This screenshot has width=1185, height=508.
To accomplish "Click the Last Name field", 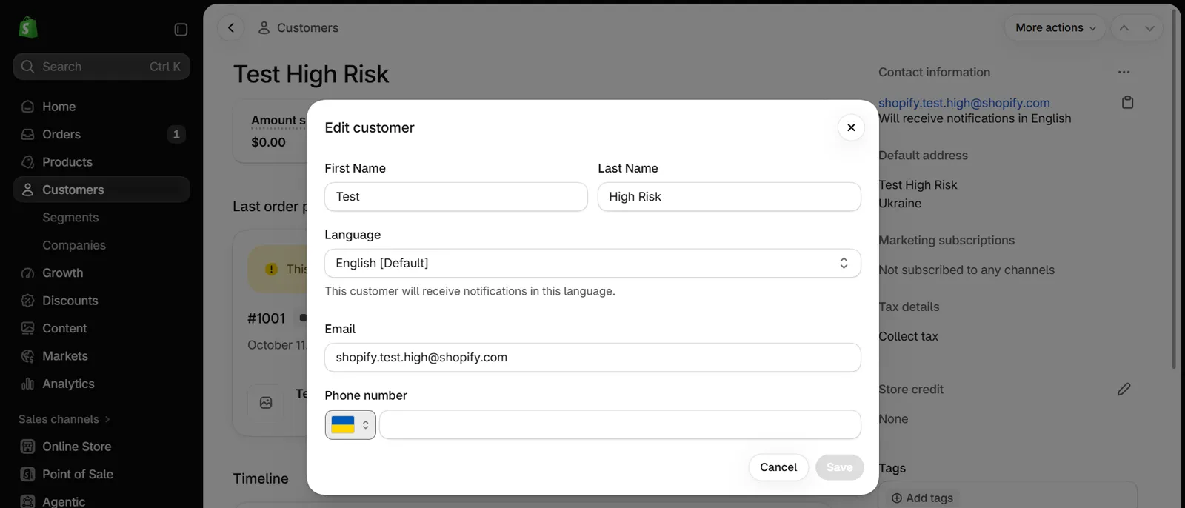I will [730, 197].
